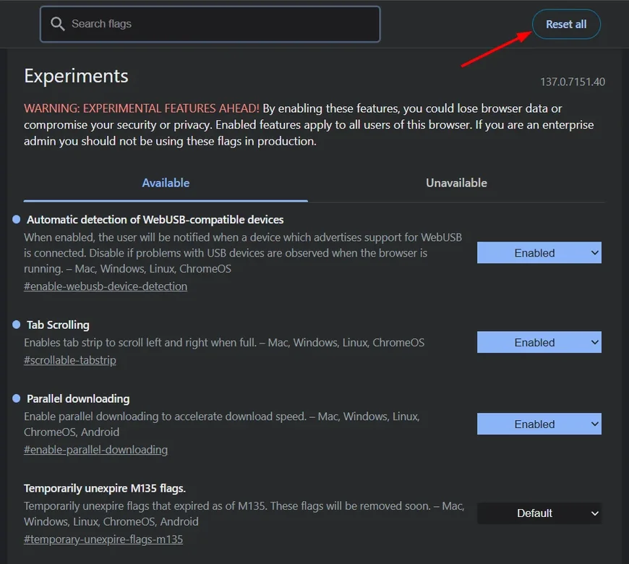The height and width of the screenshot is (564, 629).
Task: Expand the Parallel downloading Enabled dropdown
Action: [x=539, y=424]
